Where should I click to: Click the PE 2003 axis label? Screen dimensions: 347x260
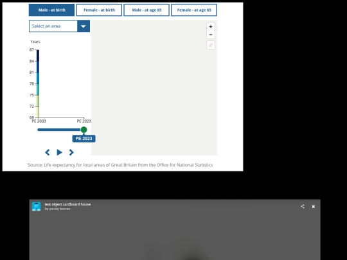pyautogui.click(x=39, y=121)
